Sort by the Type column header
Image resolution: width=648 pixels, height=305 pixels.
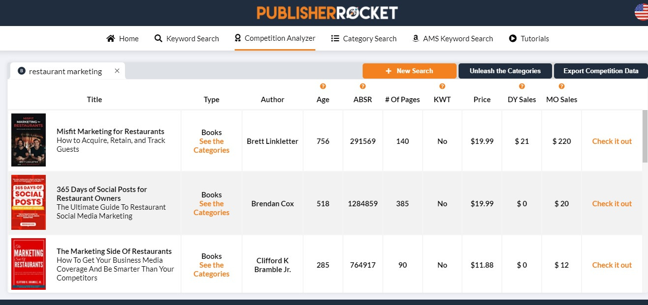click(x=212, y=99)
